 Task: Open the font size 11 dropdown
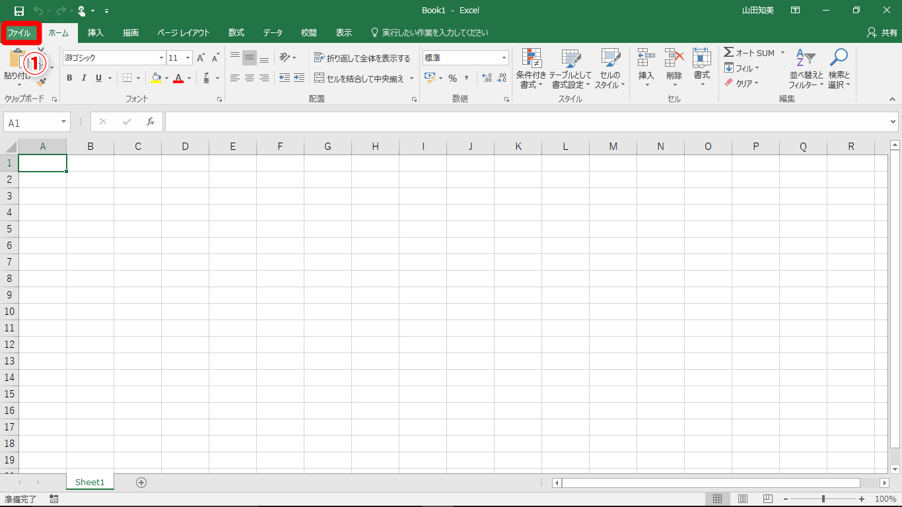pyautogui.click(x=188, y=58)
